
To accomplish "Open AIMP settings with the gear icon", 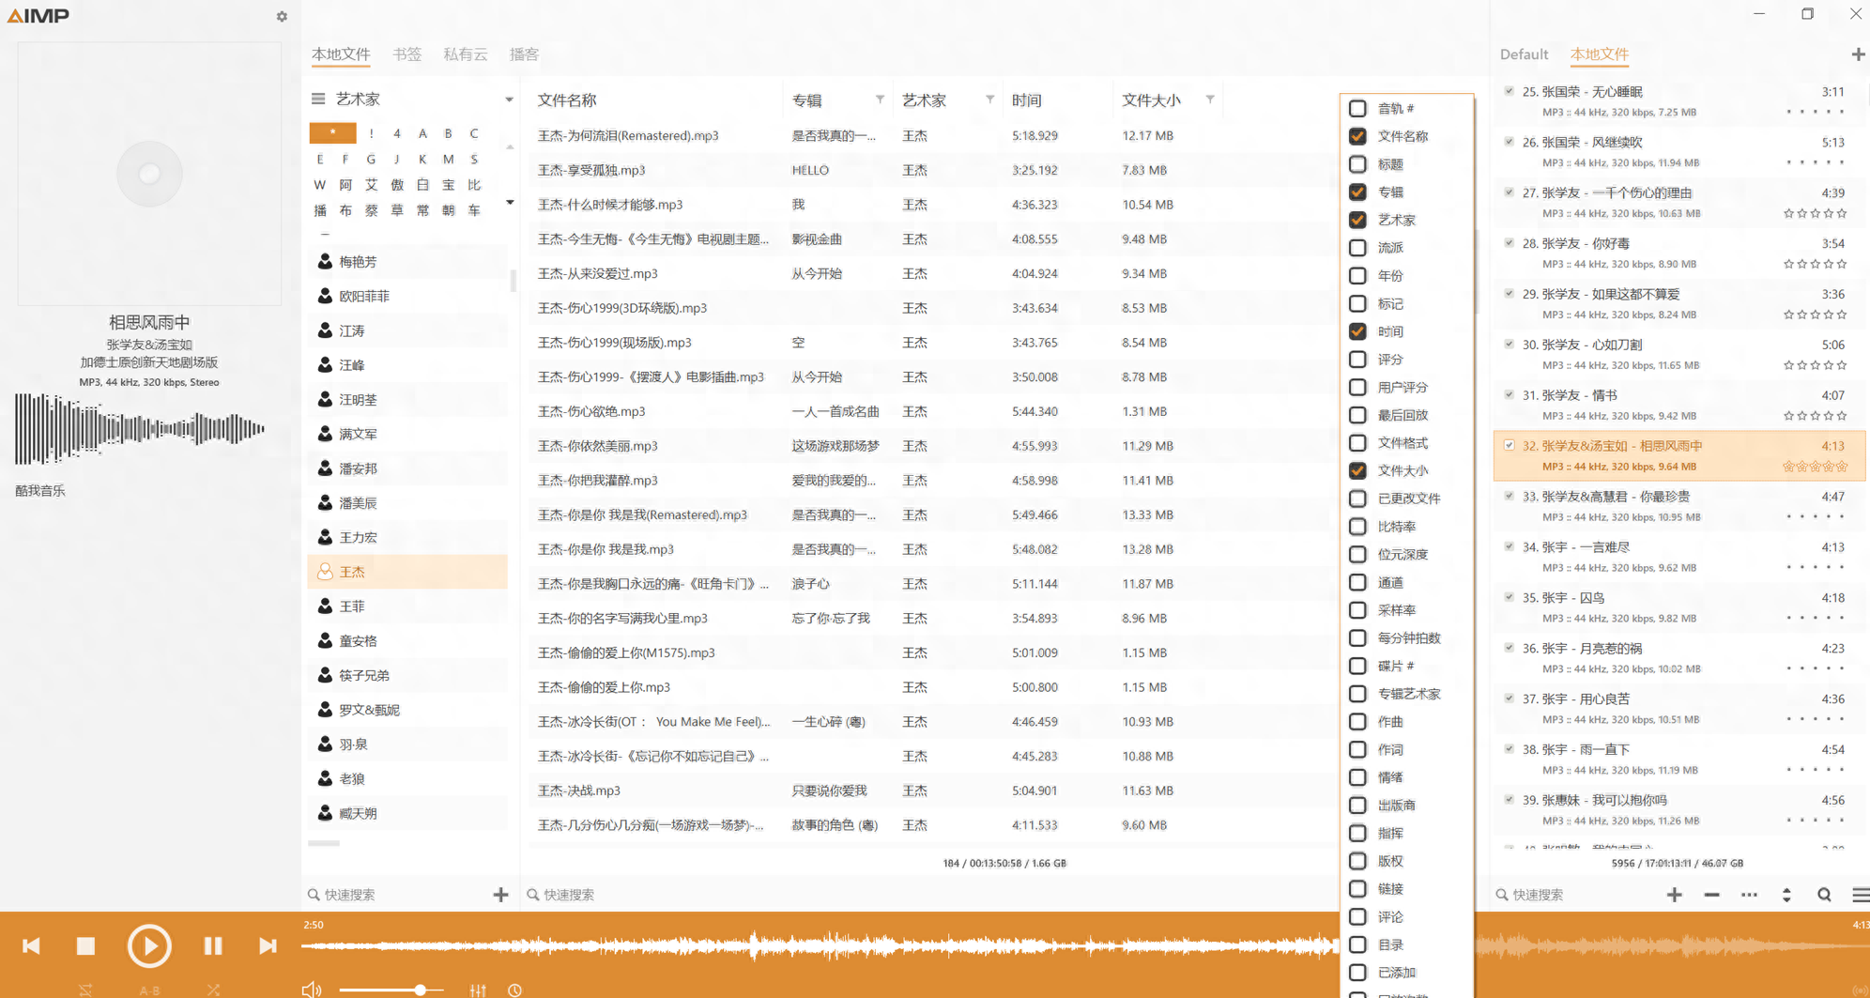I will [x=281, y=16].
